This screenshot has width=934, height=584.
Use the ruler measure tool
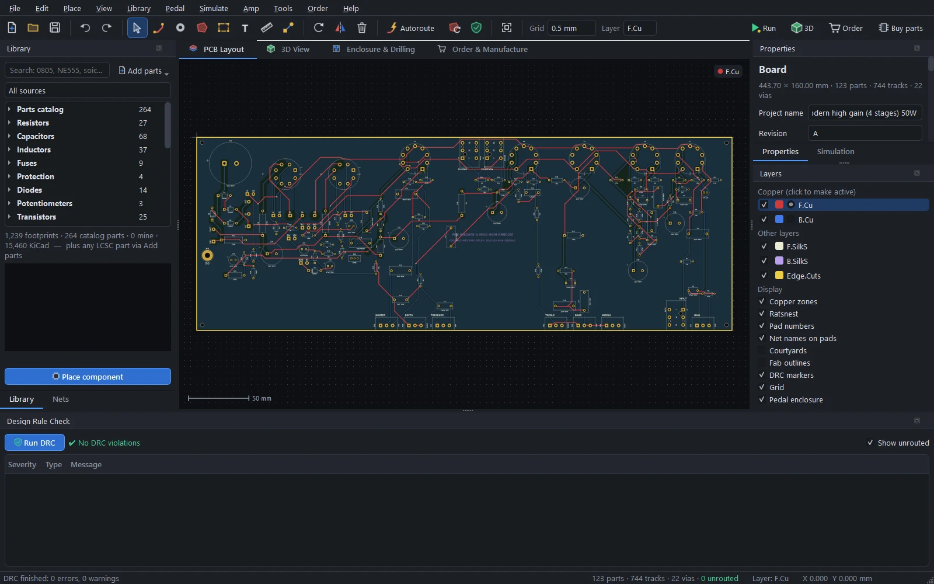tap(267, 27)
